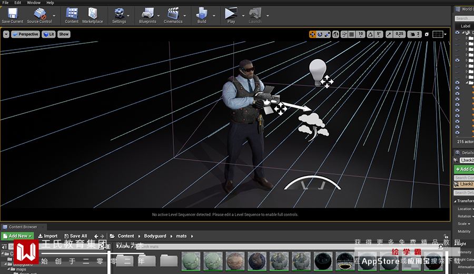
Task: Open the Blueprints dropdown arrow
Action: (x=159, y=15)
